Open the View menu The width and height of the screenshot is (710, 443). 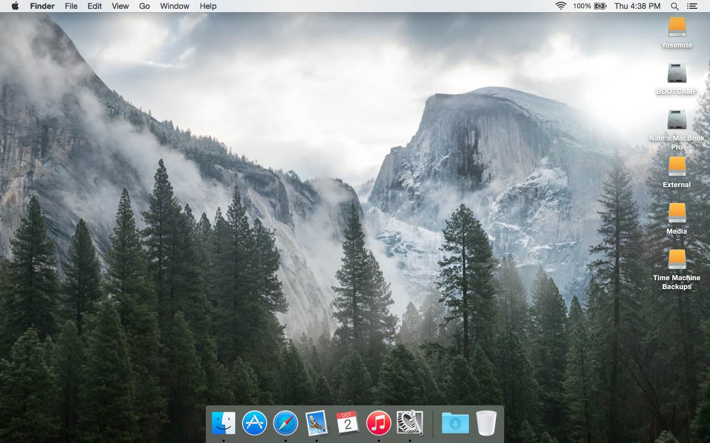(120, 6)
